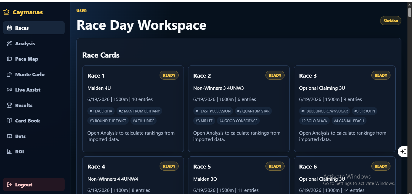Open the Race 5 card title
Screen dimensions: 412x194
(202, 167)
